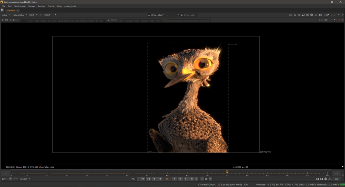345x187 pixels.
Task: Click the loop mode icon
Action: pyautogui.click(x=133, y=179)
